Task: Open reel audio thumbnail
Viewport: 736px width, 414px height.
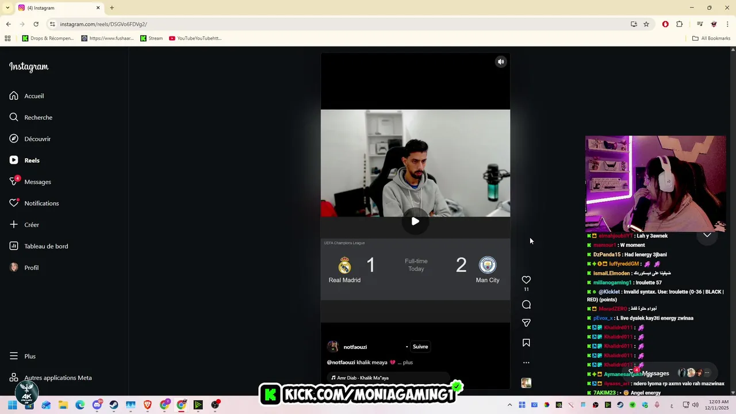Action: (x=526, y=383)
